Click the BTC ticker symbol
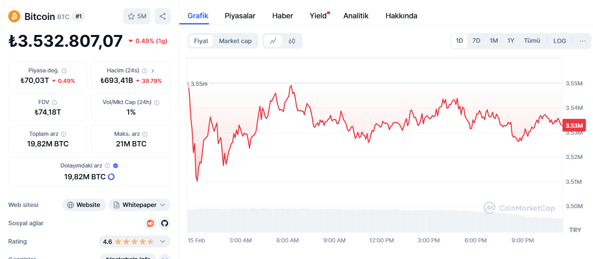This screenshot has height=259, width=593. click(x=63, y=17)
